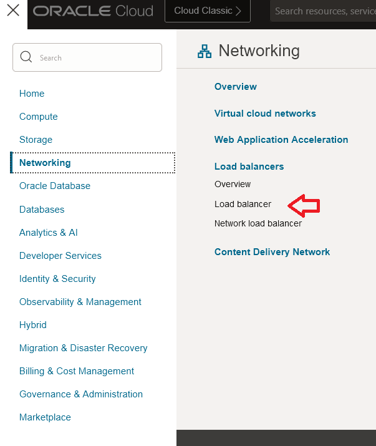
Task: Click the Networking header icon
Action: [205, 51]
